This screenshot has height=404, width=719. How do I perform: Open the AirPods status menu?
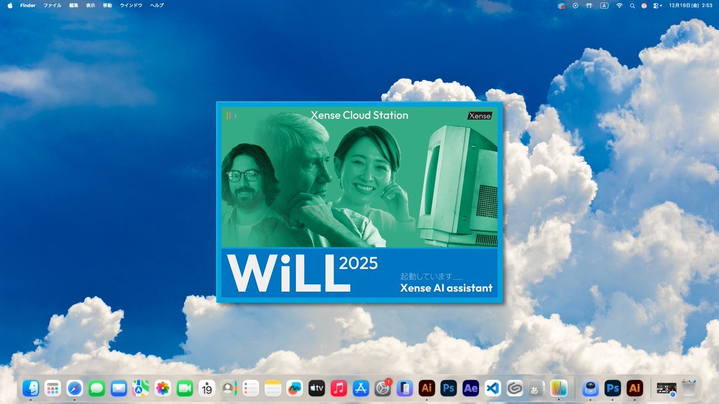point(589,5)
